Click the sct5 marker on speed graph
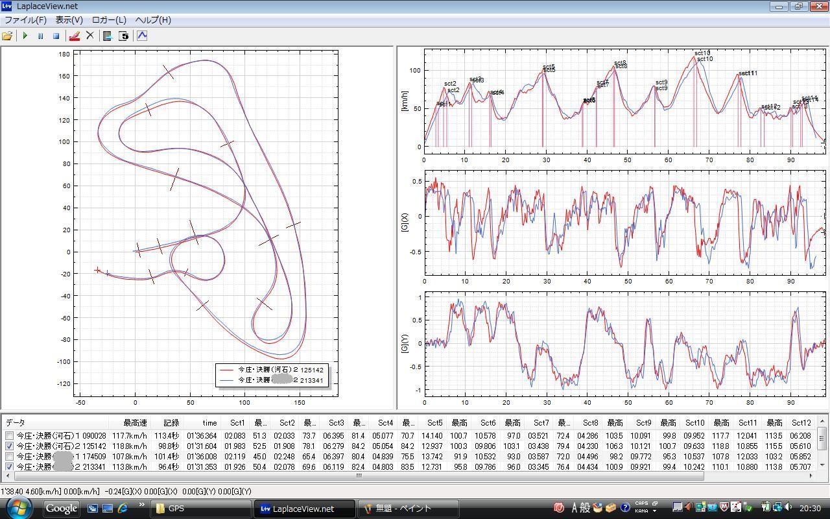The image size is (830, 519). [549, 67]
